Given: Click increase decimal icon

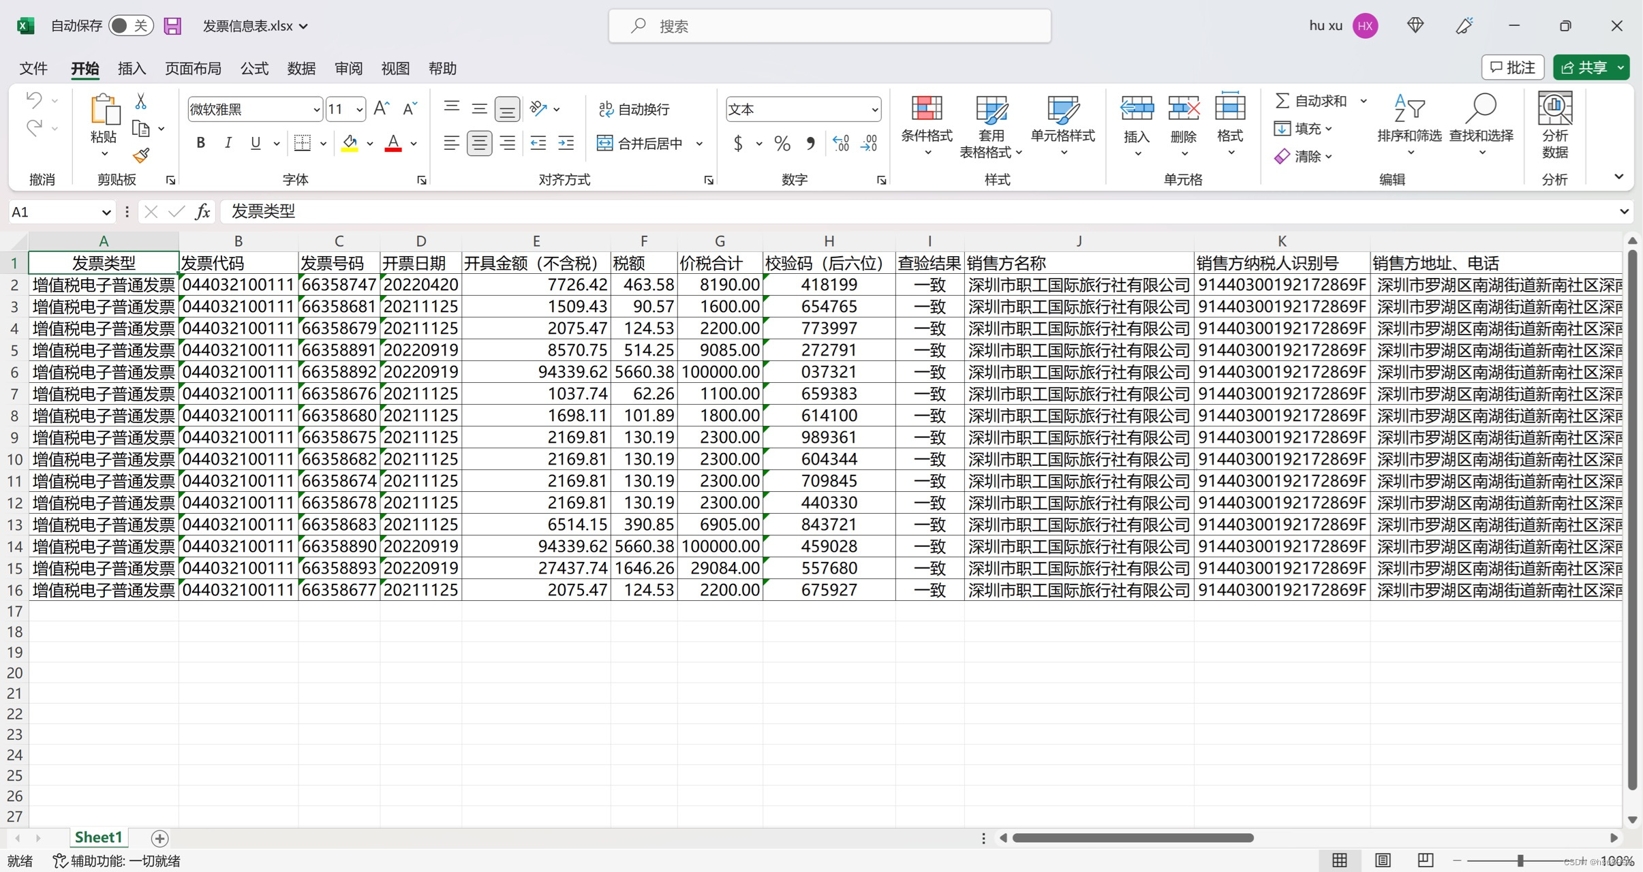Looking at the screenshot, I should pos(841,144).
